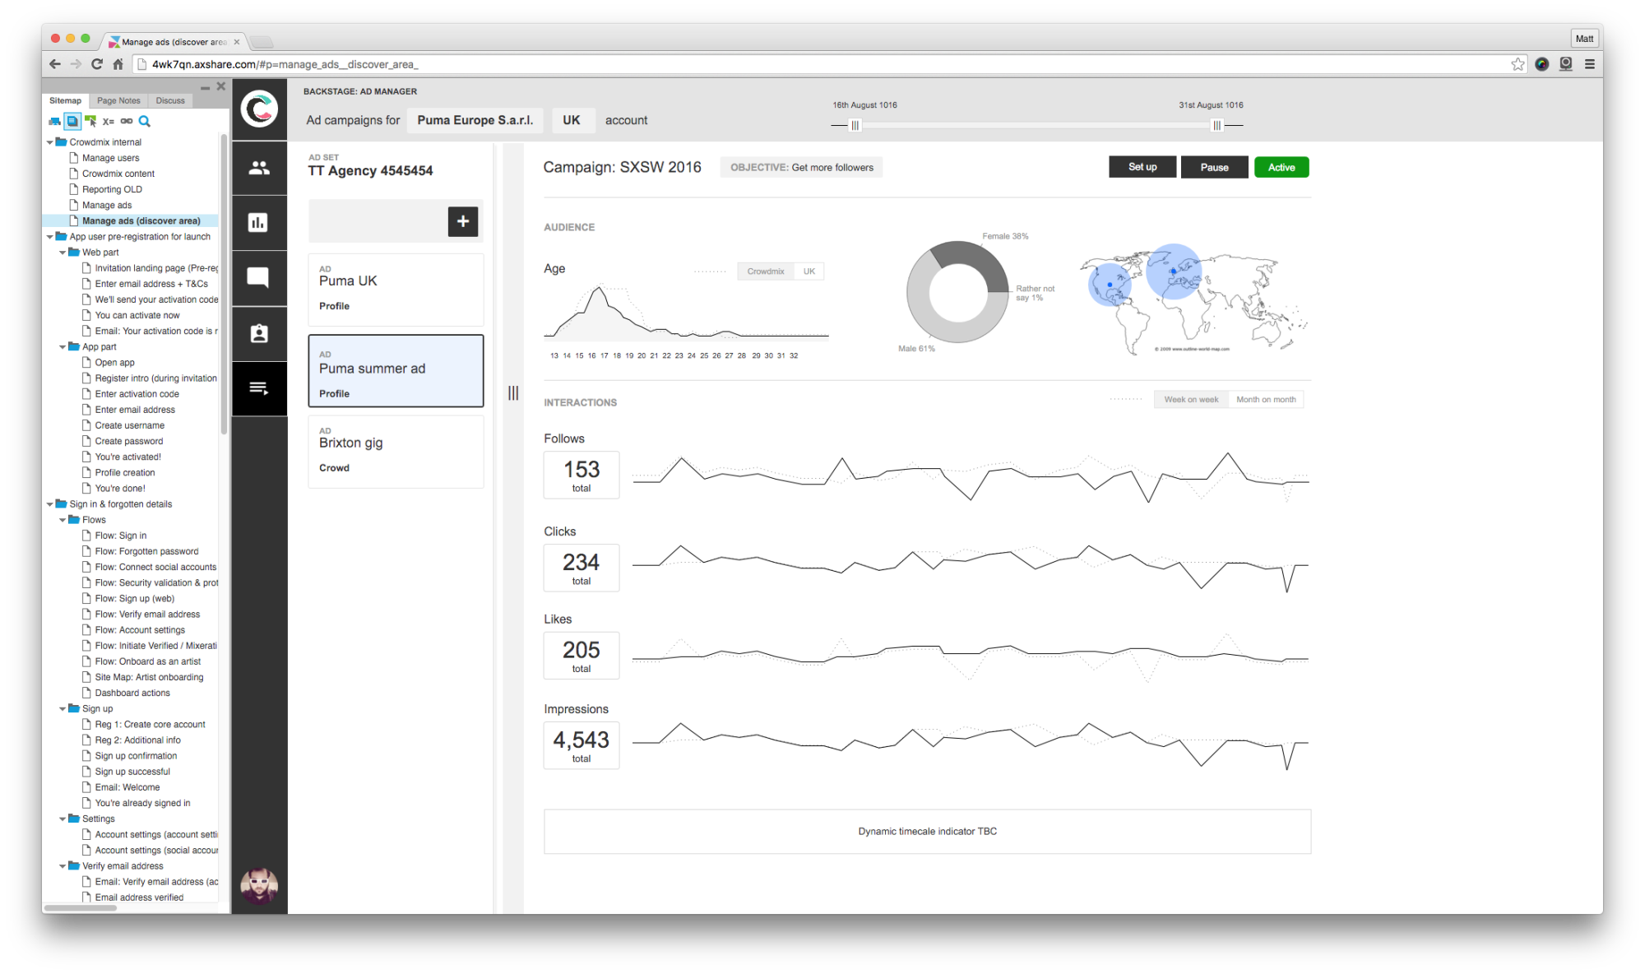Close the Manage ads browser tab

pos(237,42)
